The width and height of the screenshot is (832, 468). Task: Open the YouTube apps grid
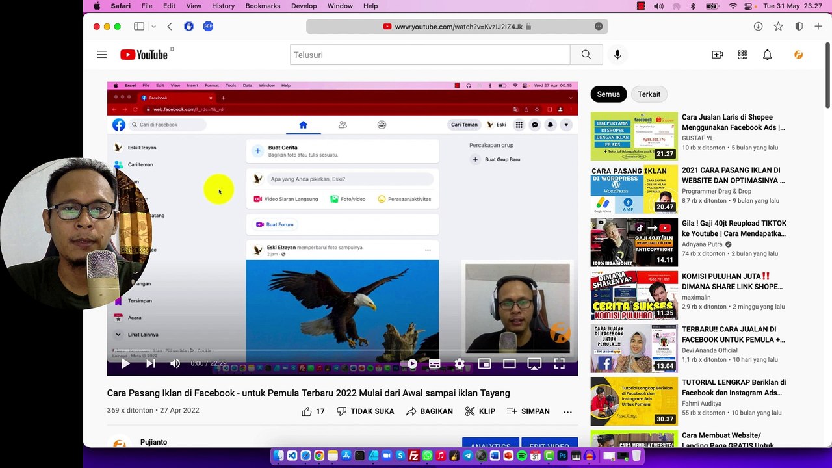point(742,55)
